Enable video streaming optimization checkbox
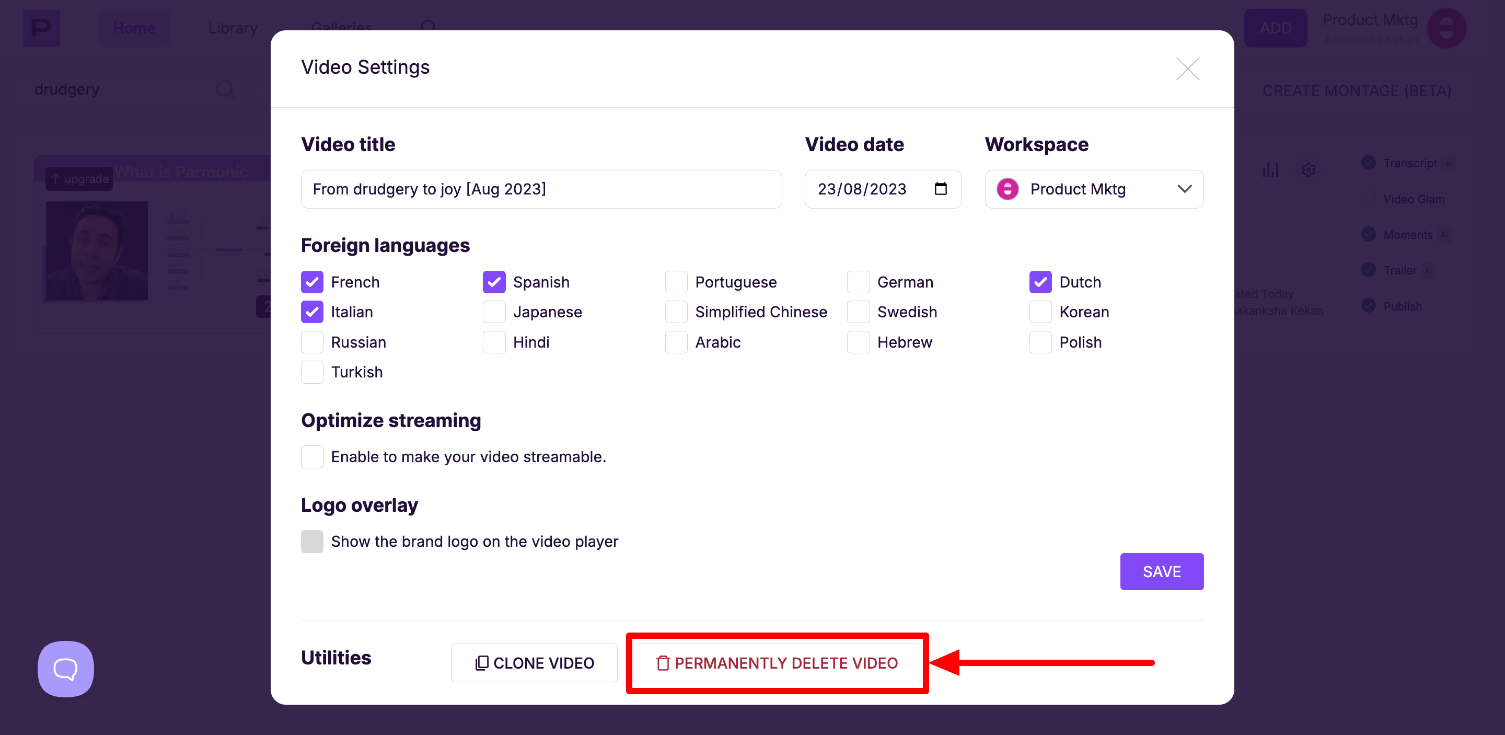1505x735 pixels. 312,457
